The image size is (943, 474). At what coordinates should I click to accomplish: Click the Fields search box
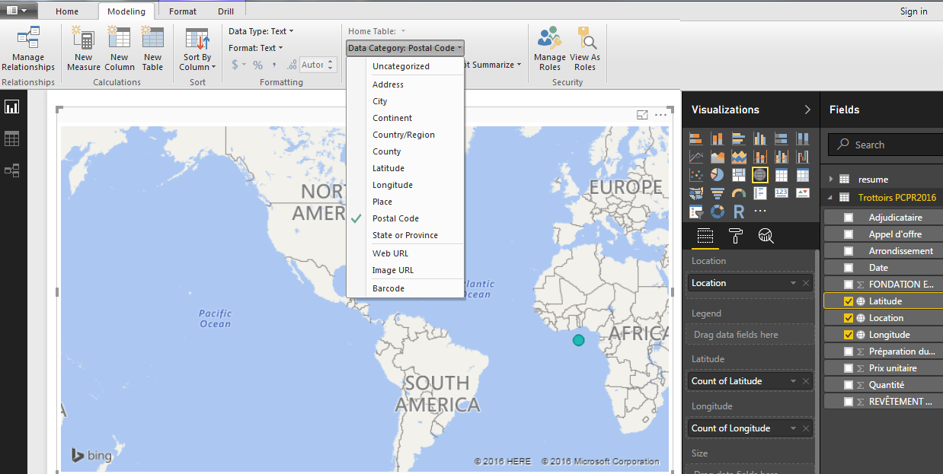coord(885,145)
